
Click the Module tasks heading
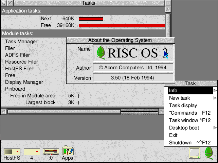18,33
